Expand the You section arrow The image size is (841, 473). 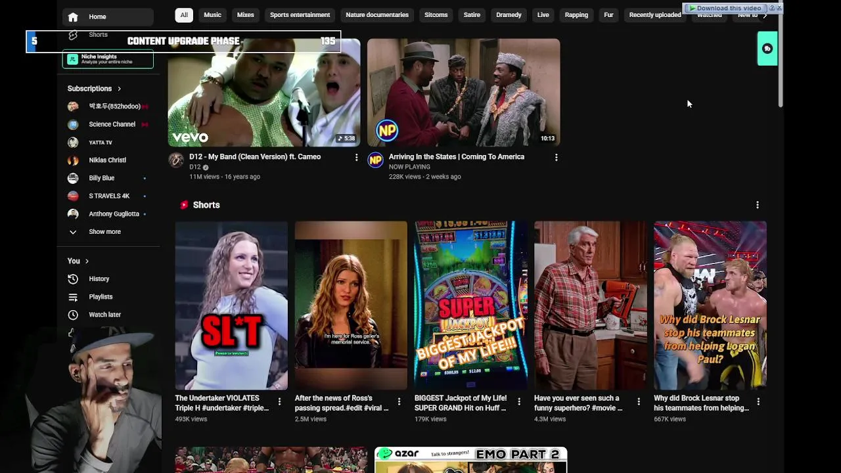tap(87, 261)
